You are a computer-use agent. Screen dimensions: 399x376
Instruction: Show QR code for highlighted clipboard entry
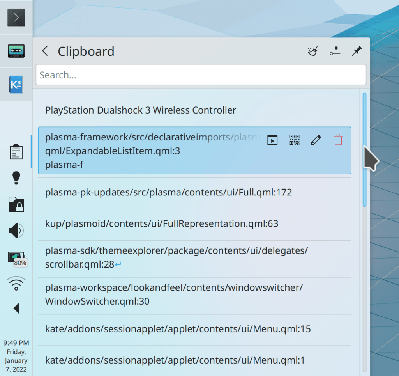pos(294,140)
